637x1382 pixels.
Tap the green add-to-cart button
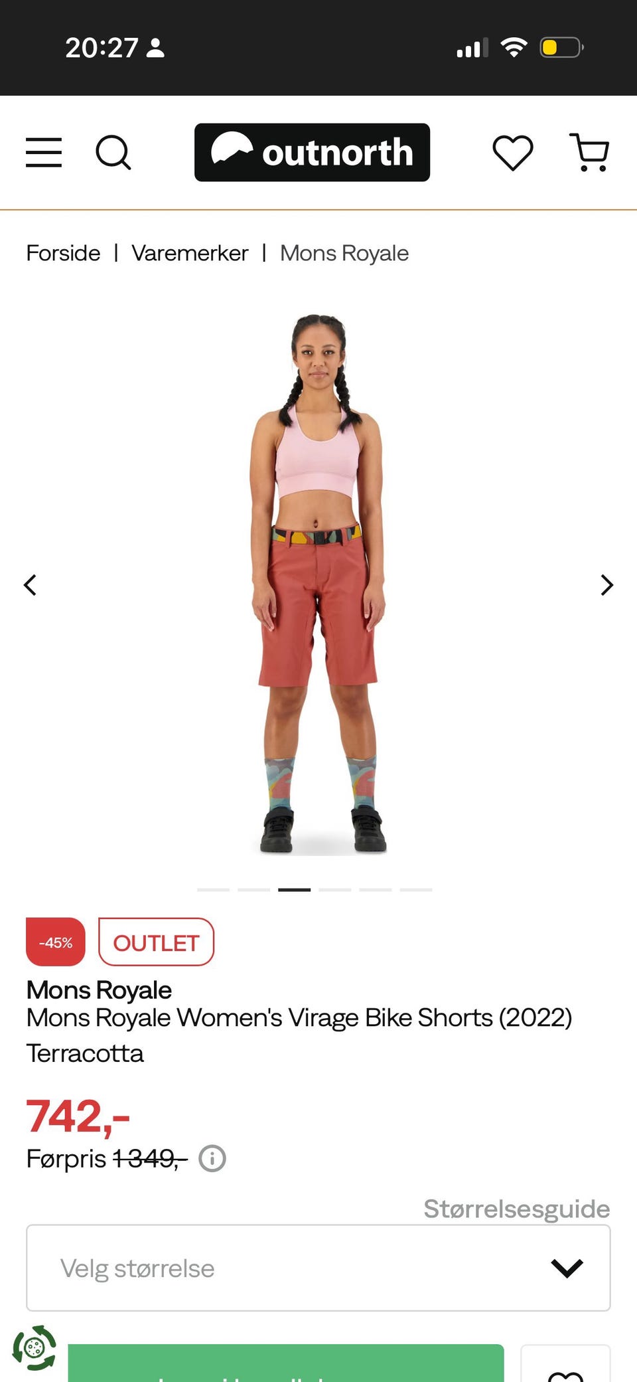[286, 1363]
